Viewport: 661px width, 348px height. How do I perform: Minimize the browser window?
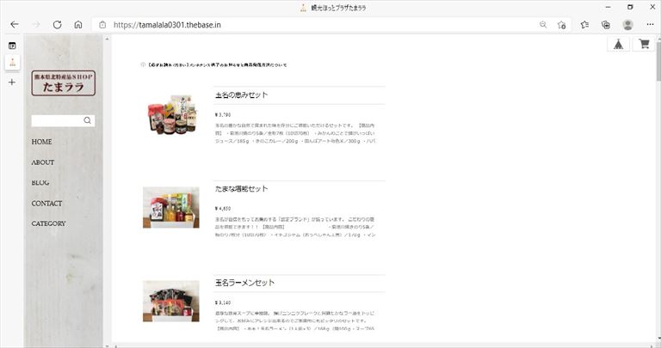608,7
